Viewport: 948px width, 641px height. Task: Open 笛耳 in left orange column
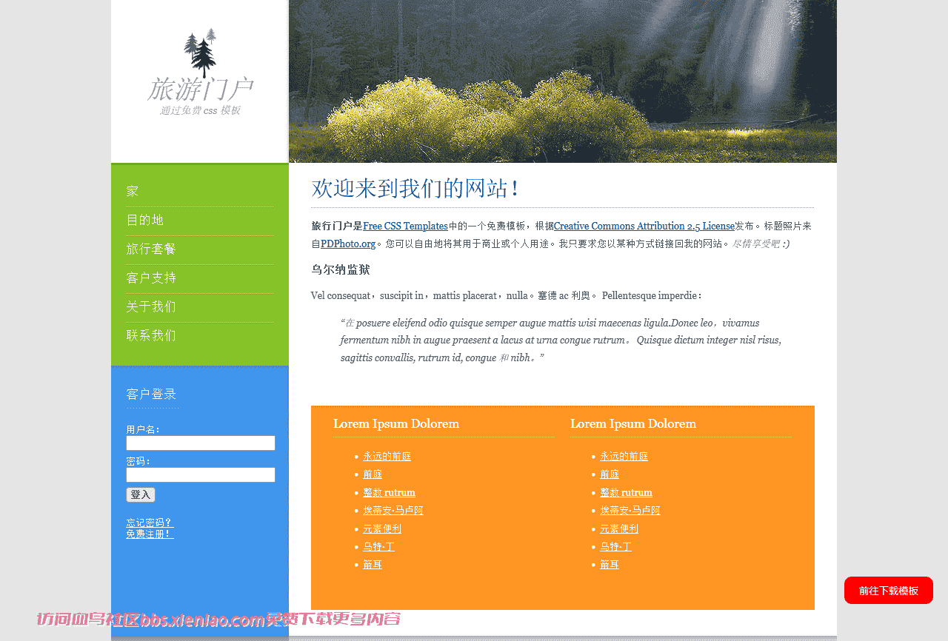[x=373, y=565]
